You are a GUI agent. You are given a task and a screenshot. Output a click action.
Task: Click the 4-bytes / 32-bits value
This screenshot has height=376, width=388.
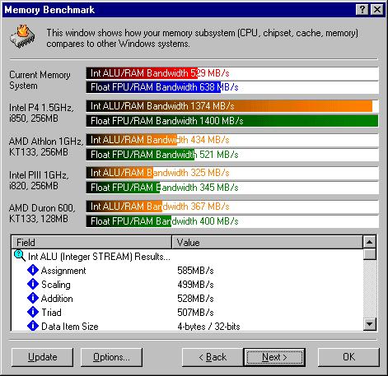pyautogui.click(x=208, y=327)
